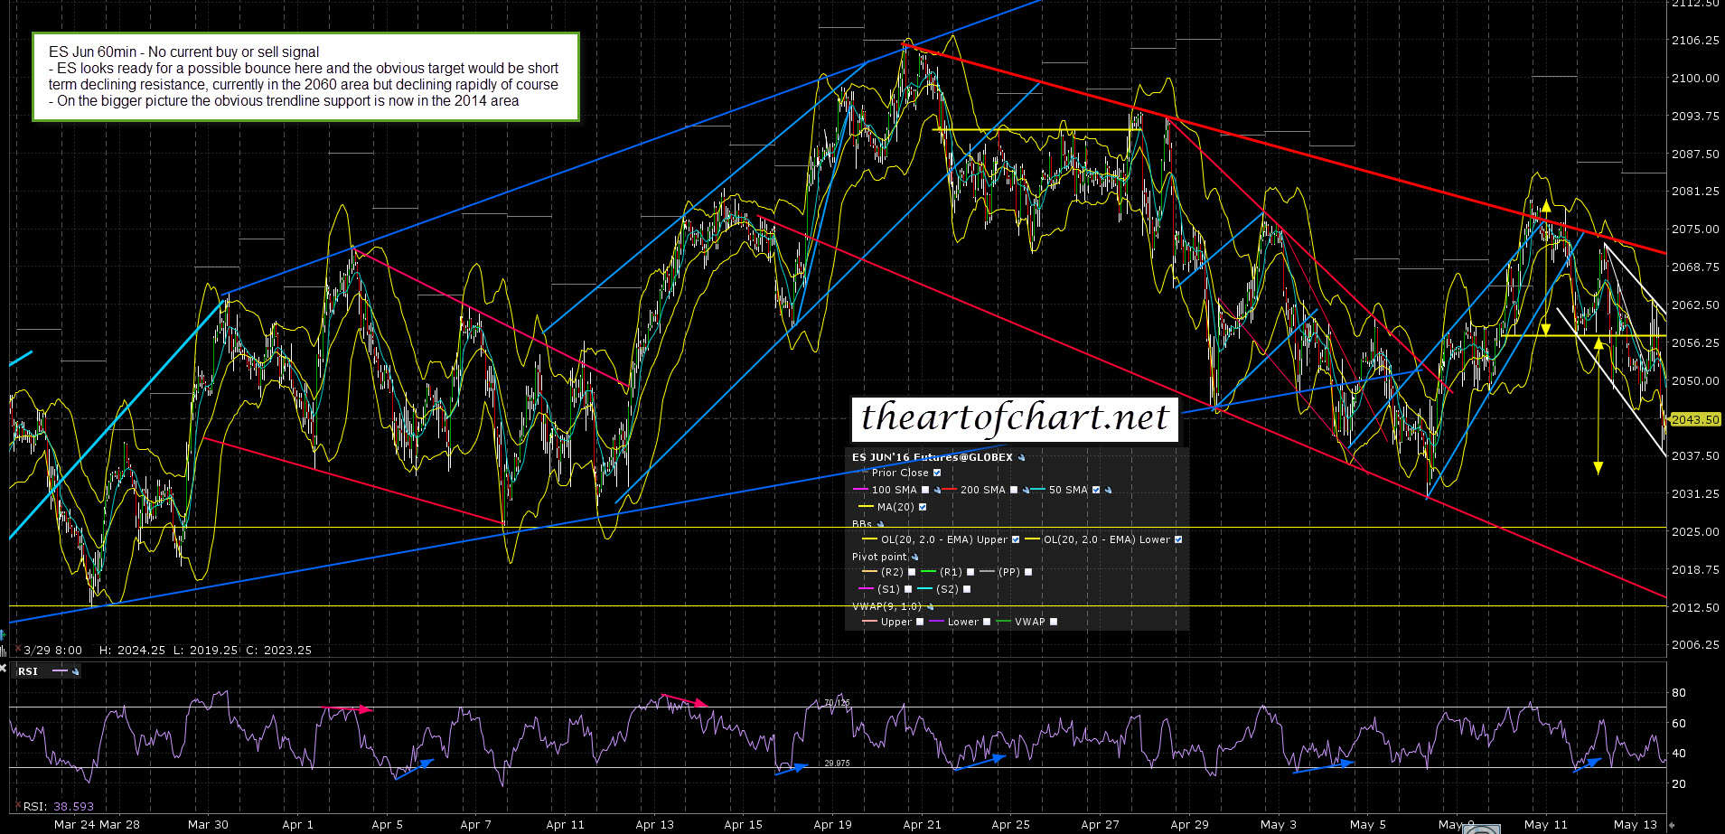Enable the 100 SMA line checkbox

coord(925,490)
